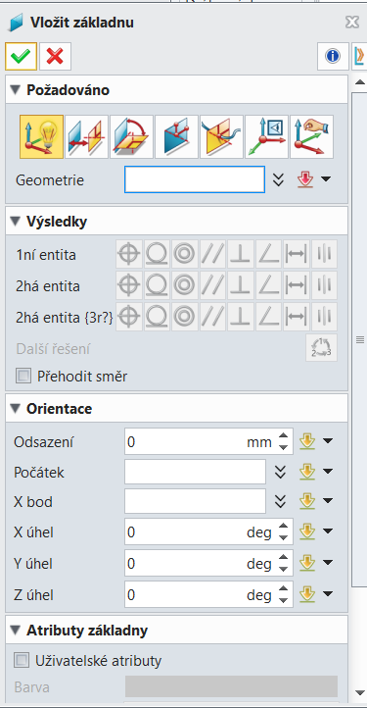Screen dimensions: 367x708
Task: Click the Z úhel value field
Action: pyautogui.click(x=208, y=594)
